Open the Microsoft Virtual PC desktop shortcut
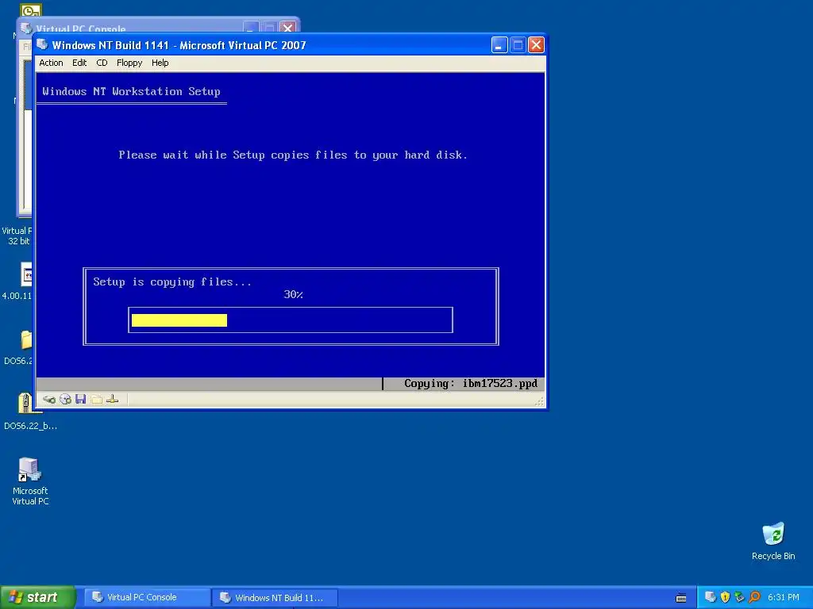Image resolution: width=813 pixels, height=609 pixels. pyautogui.click(x=30, y=481)
